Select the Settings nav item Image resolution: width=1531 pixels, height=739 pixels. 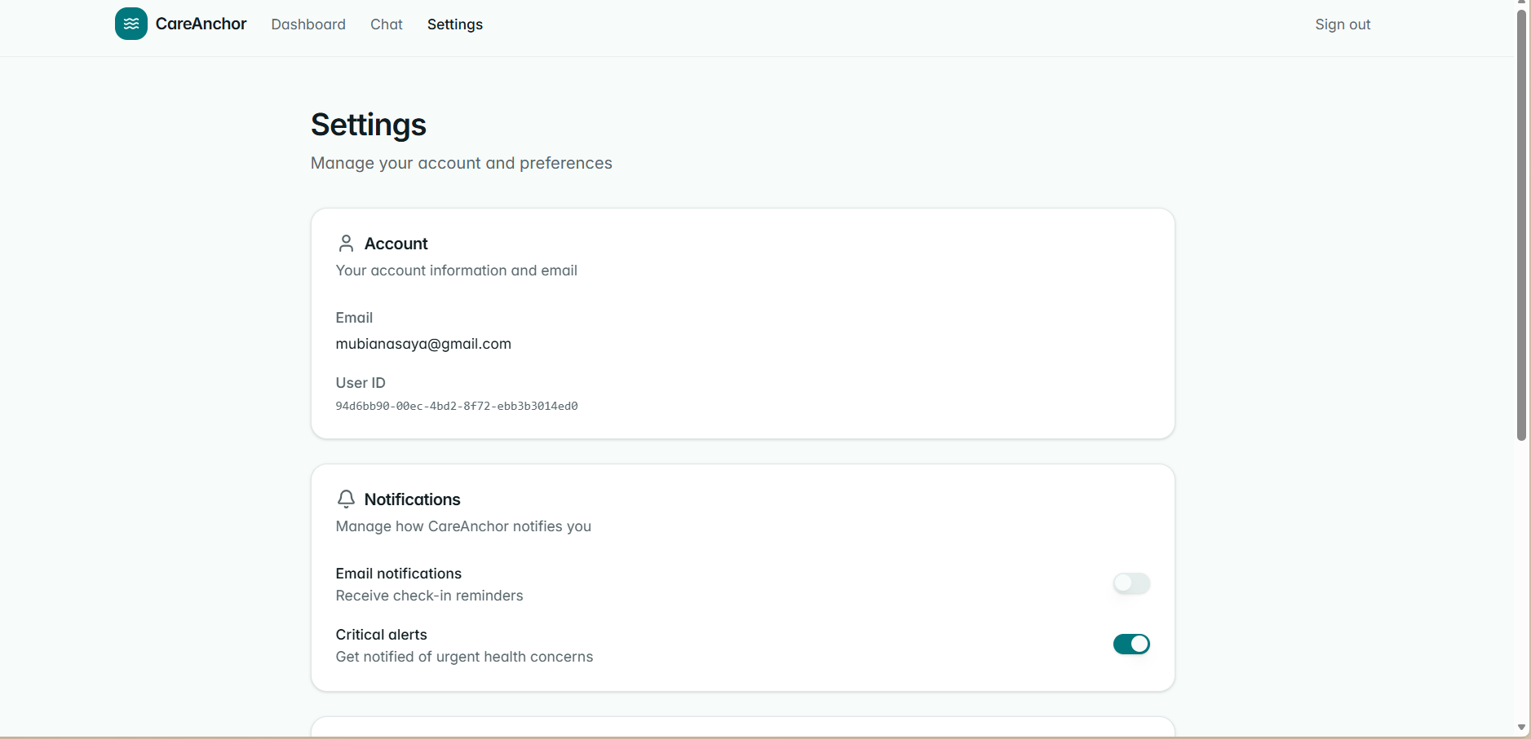455,24
